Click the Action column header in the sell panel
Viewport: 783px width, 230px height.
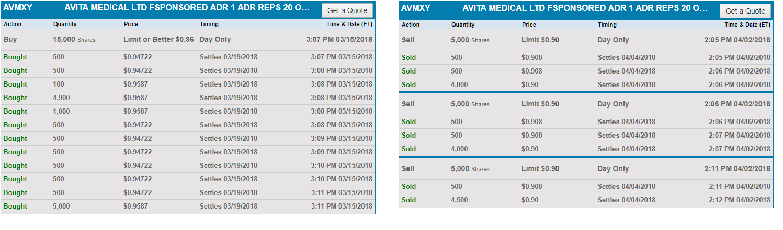(411, 25)
